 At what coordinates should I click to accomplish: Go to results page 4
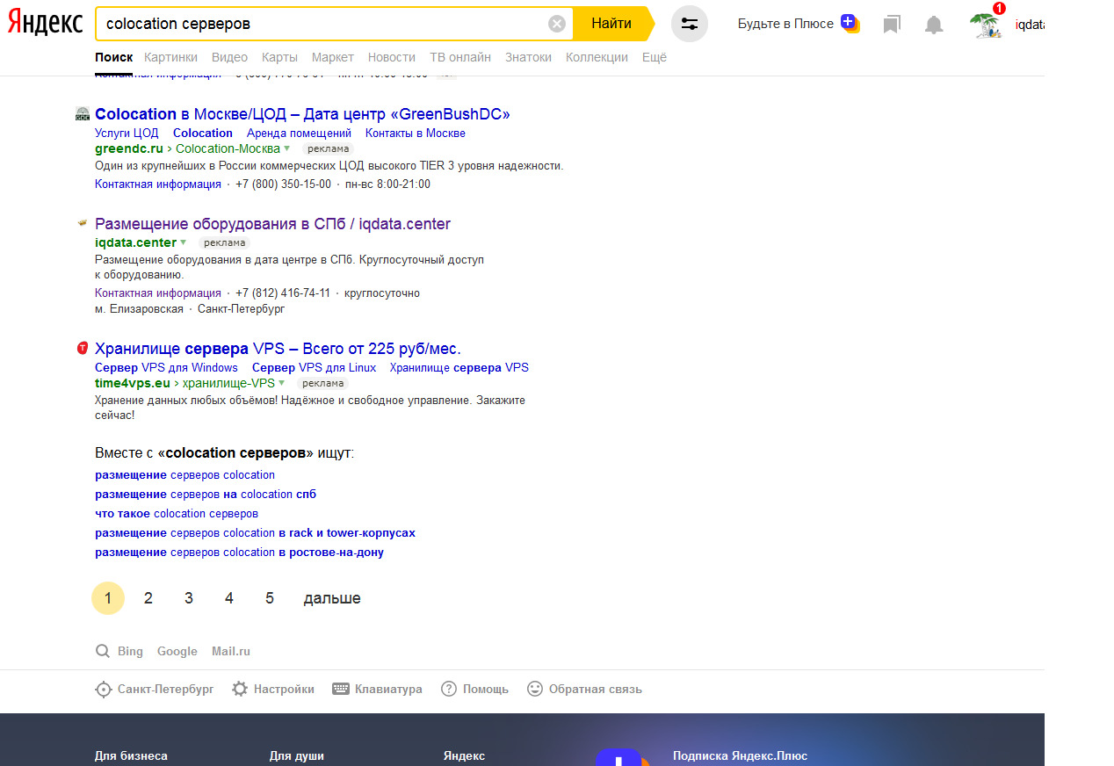click(x=229, y=598)
